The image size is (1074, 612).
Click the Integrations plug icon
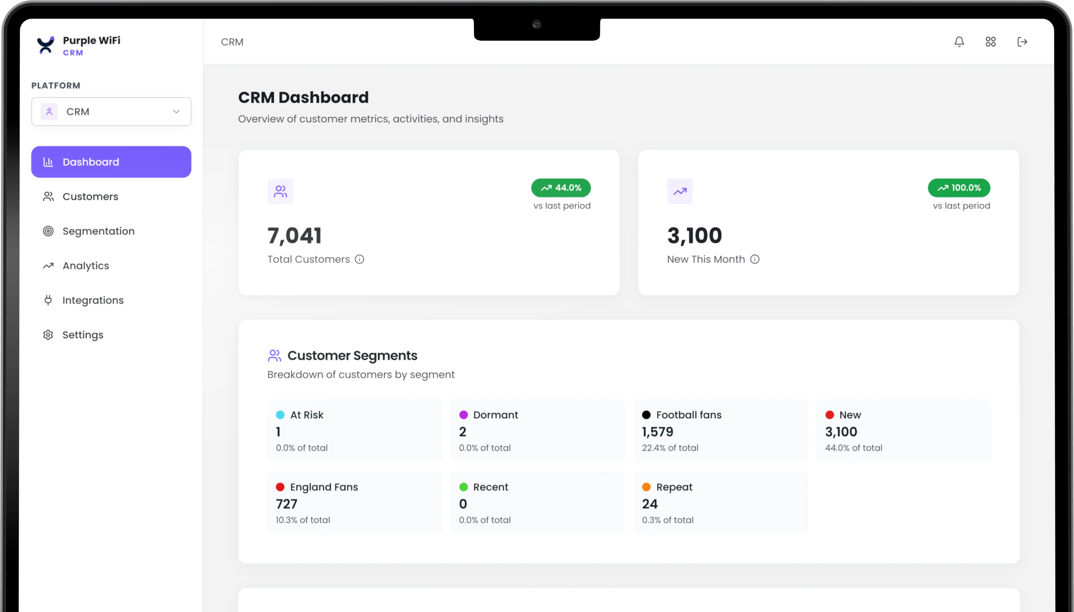click(48, 300)
